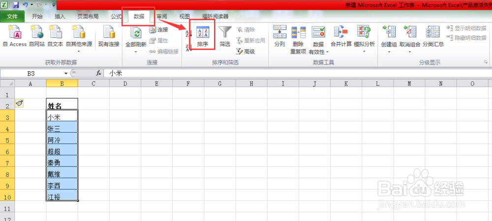The image size is (492, 221).
Task: Remove duplicates with 删除重复项
Action: coord(298,39)
